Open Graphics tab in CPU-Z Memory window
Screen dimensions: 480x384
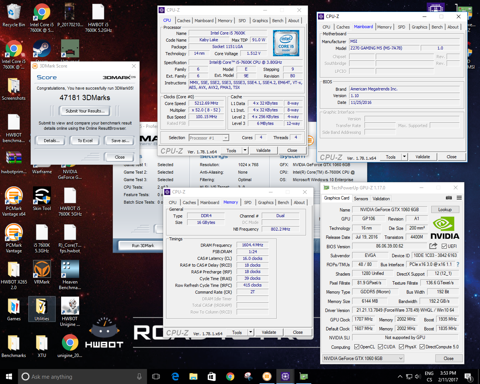pyautogui.click(x=266, y=202)
